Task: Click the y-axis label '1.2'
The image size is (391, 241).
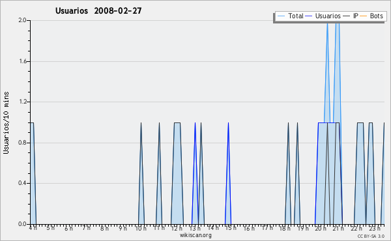Action: (x=22, y=102)
